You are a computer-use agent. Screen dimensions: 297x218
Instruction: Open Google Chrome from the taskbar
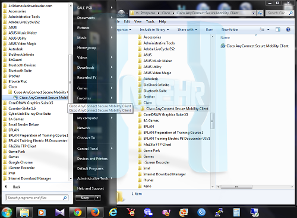pyautogui.click(x=78, y=213)
